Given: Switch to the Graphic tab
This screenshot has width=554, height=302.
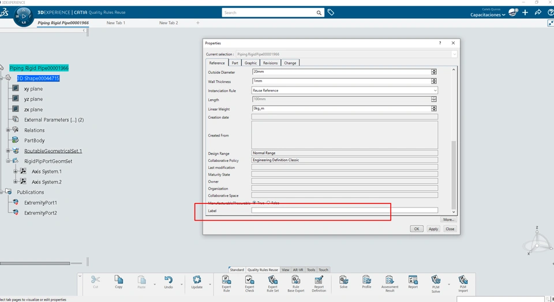Looking at the screenshot, I should [250, 63].
